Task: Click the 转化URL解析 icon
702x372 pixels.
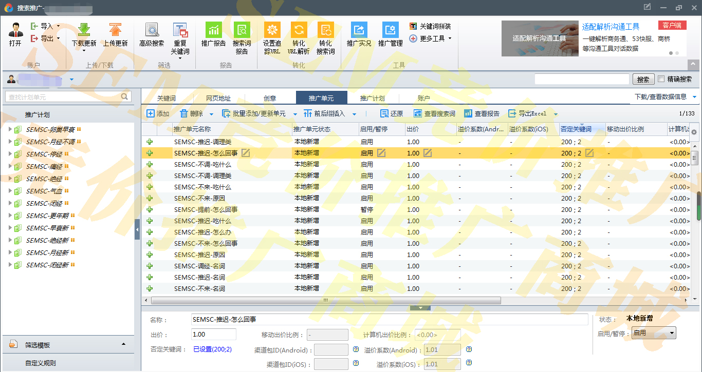Action: (299, 30)
